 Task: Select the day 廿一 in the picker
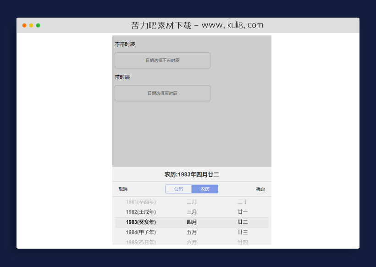[x=243, y=212]
